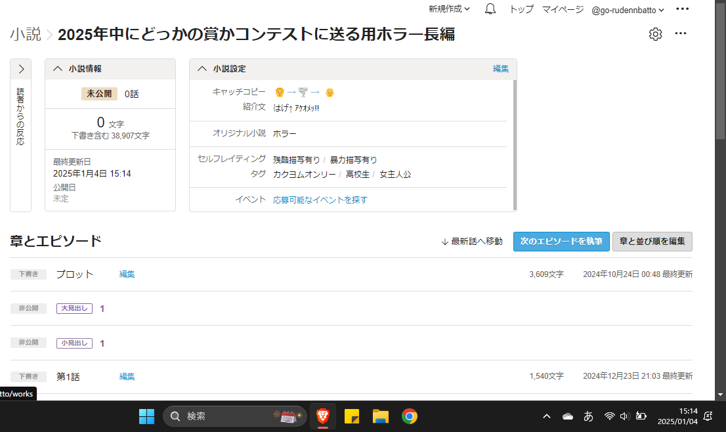This screenshot has height=432, width=726.
Task: Launch Google Chrome from the taskbar
Action: 410,416
